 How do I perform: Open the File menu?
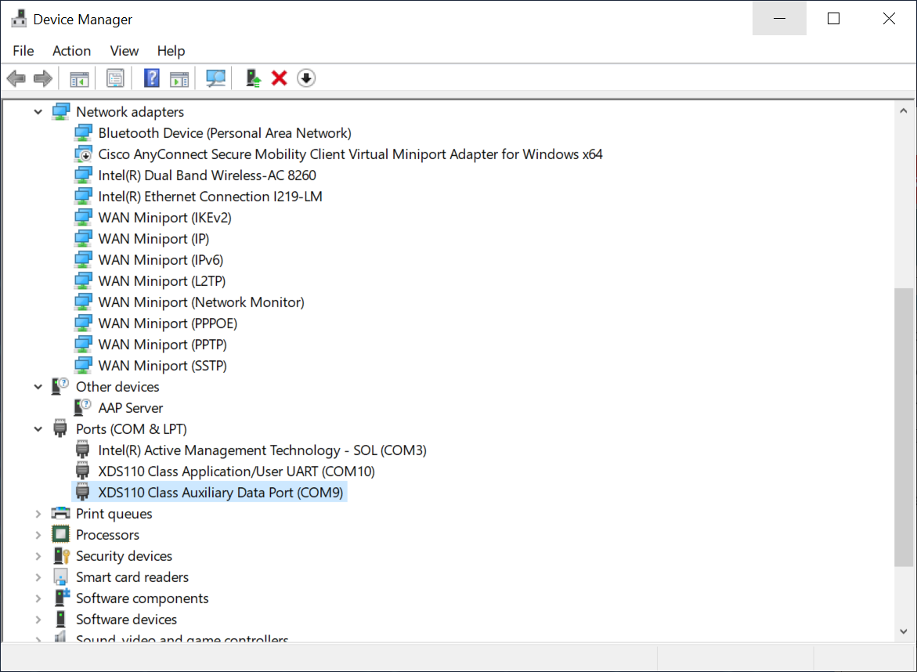click(23, 51)
